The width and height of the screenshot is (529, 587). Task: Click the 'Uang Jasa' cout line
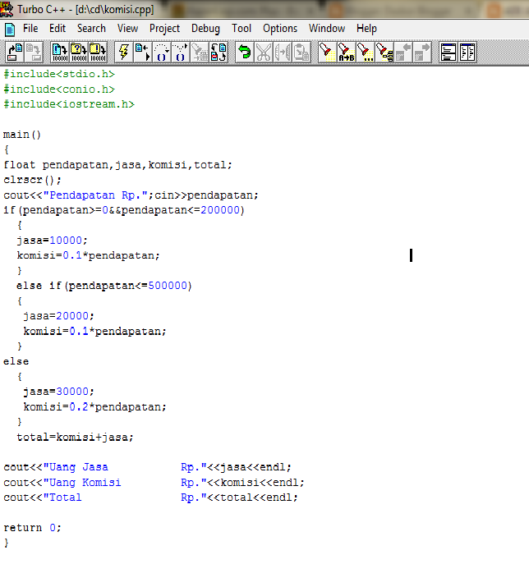[147, 467]
